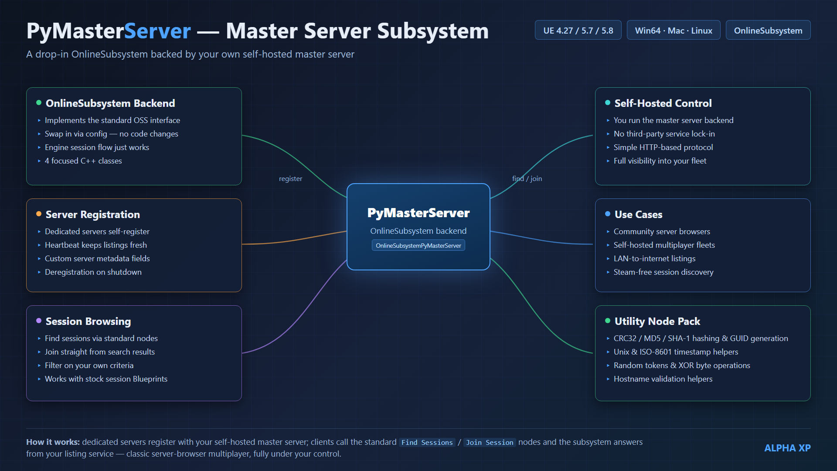The width and height of the screenshot is (837, 471).
Task: Select 'Community server browsers' line
Action: (x=662, y=232)
